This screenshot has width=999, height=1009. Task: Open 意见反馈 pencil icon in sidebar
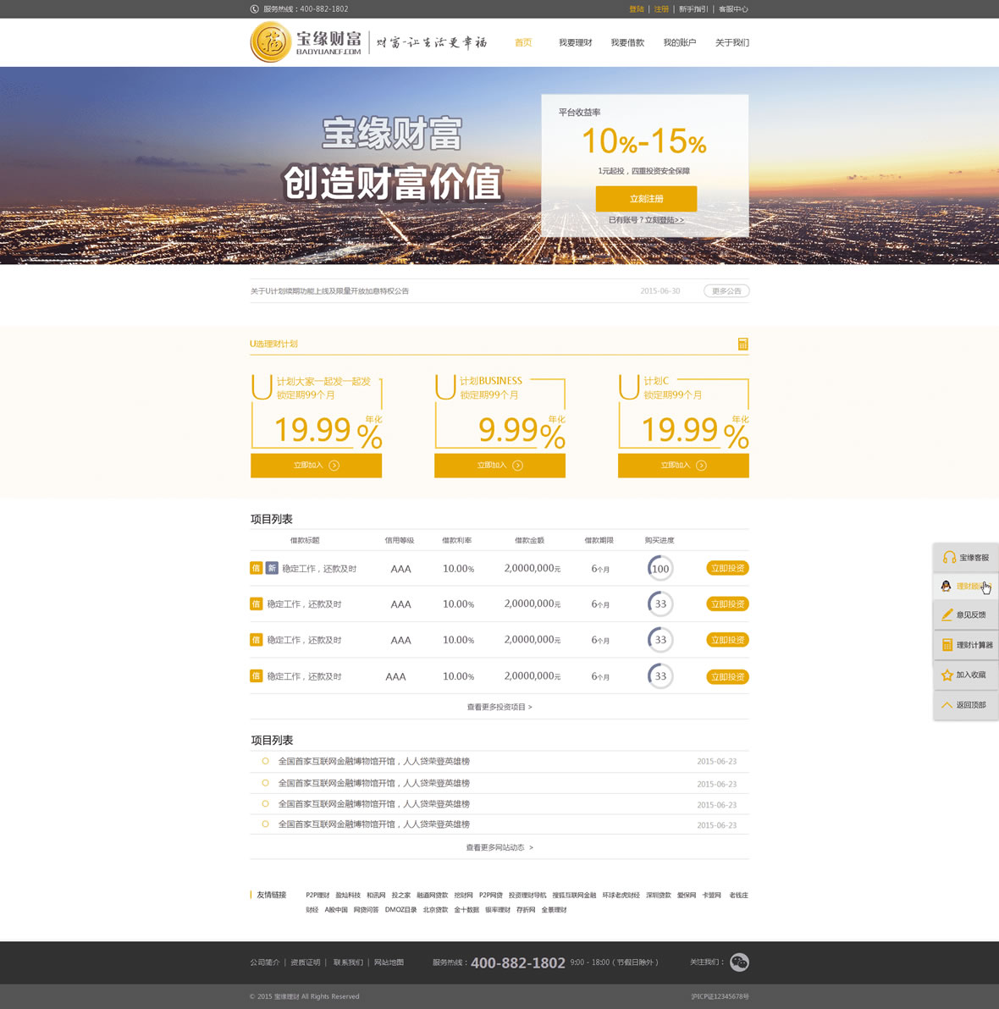click(x=947, y=615)
